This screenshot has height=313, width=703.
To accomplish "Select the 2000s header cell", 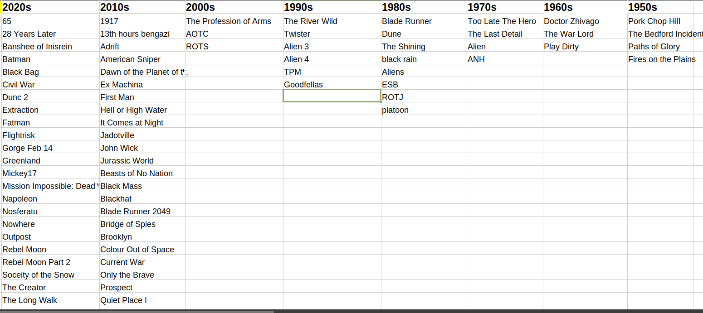I will click(x=234, y=7).
